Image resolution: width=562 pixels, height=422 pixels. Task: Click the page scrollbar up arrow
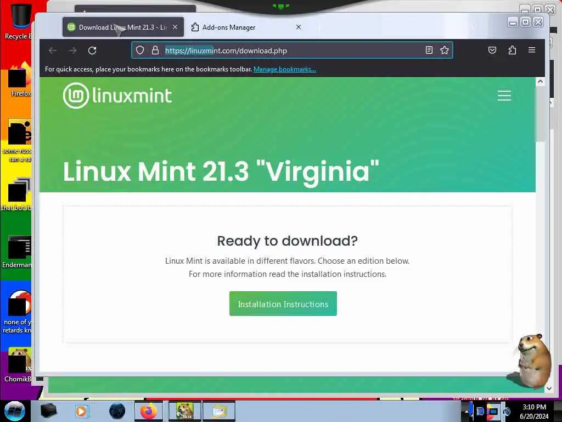click(540, 82)
